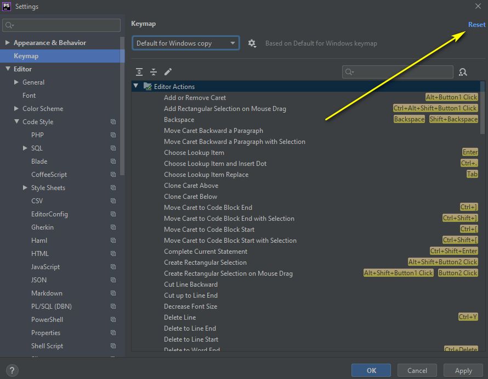Select the Delete Line action
The height and width of the screenshot is (379, 488).
305,317
